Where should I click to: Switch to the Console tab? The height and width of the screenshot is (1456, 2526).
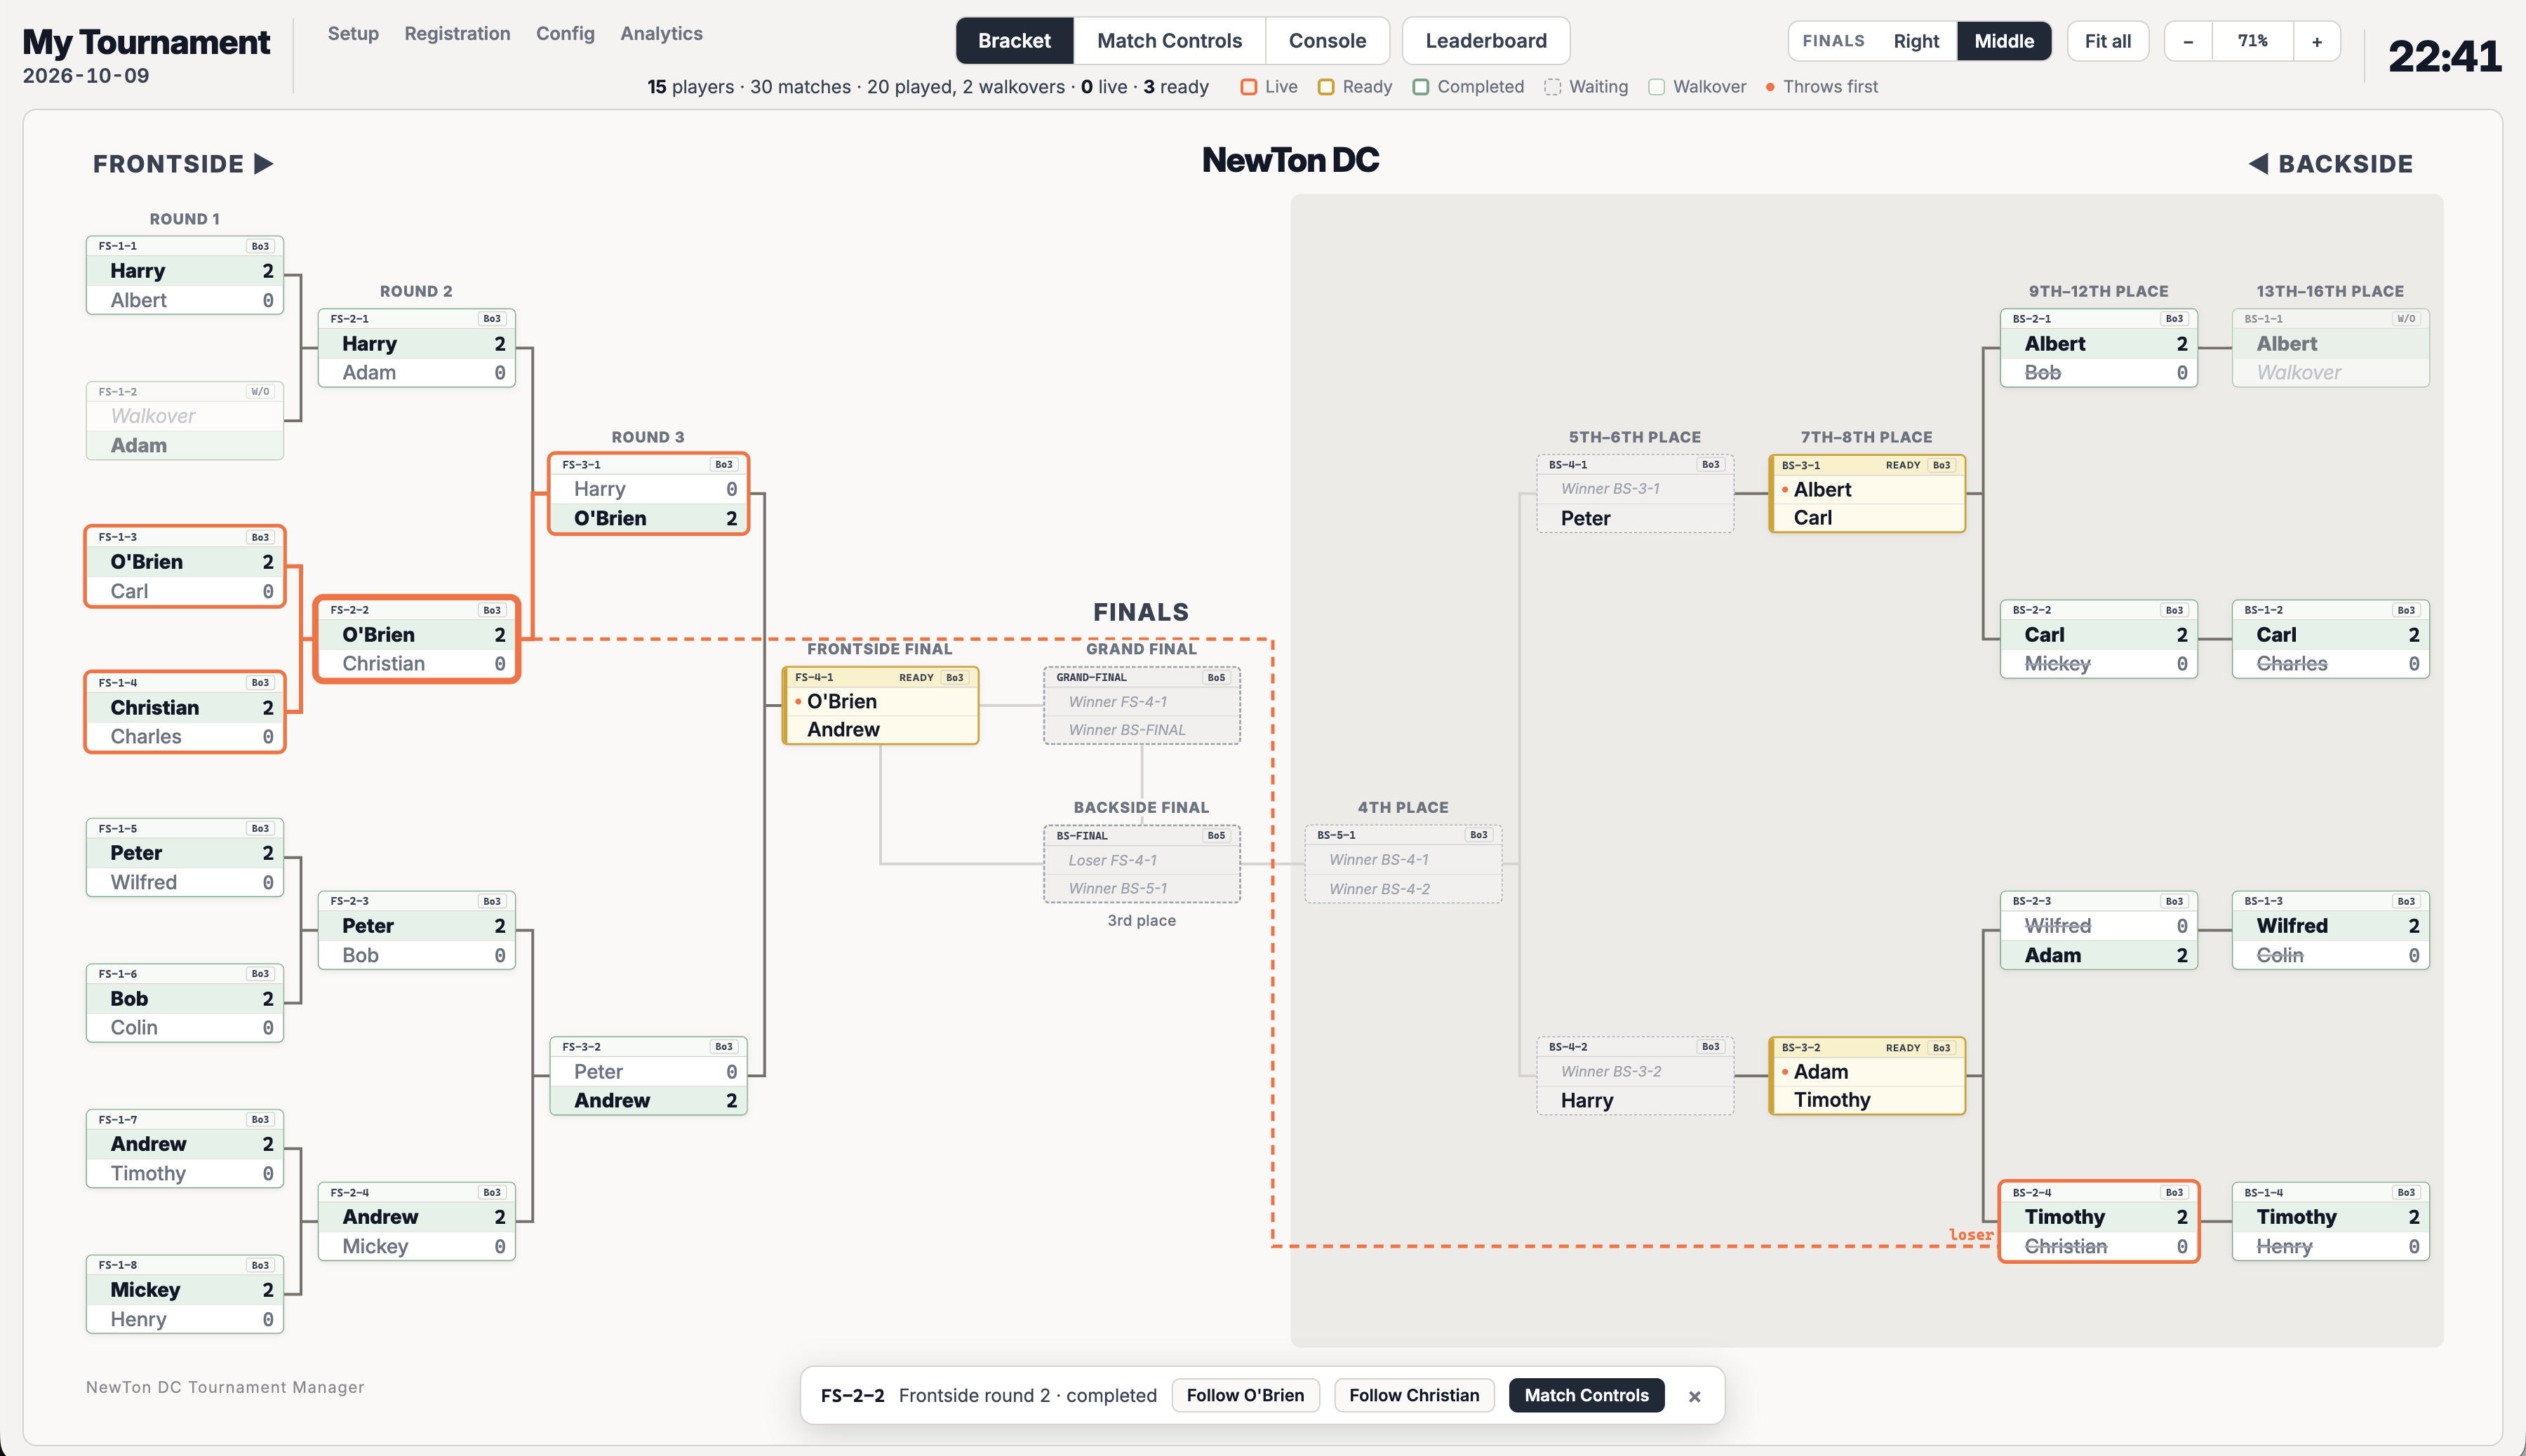click(1328, 41)
